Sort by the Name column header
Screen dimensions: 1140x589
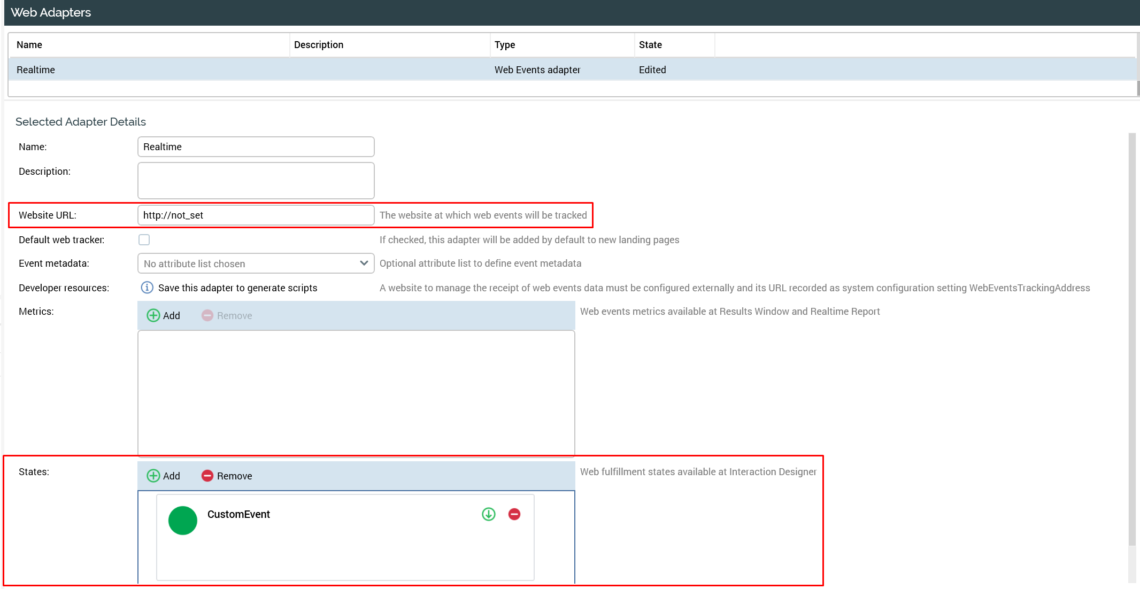tap(29, 45)
